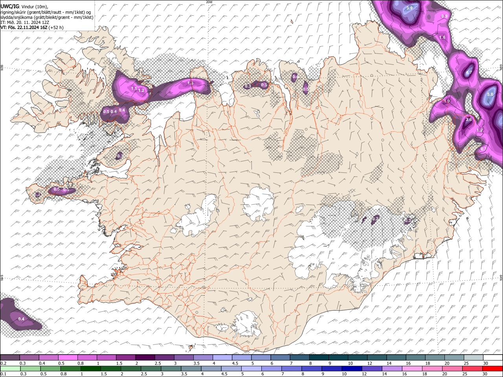Pick the violet 14 swatch in green scale

pos(392,368)
